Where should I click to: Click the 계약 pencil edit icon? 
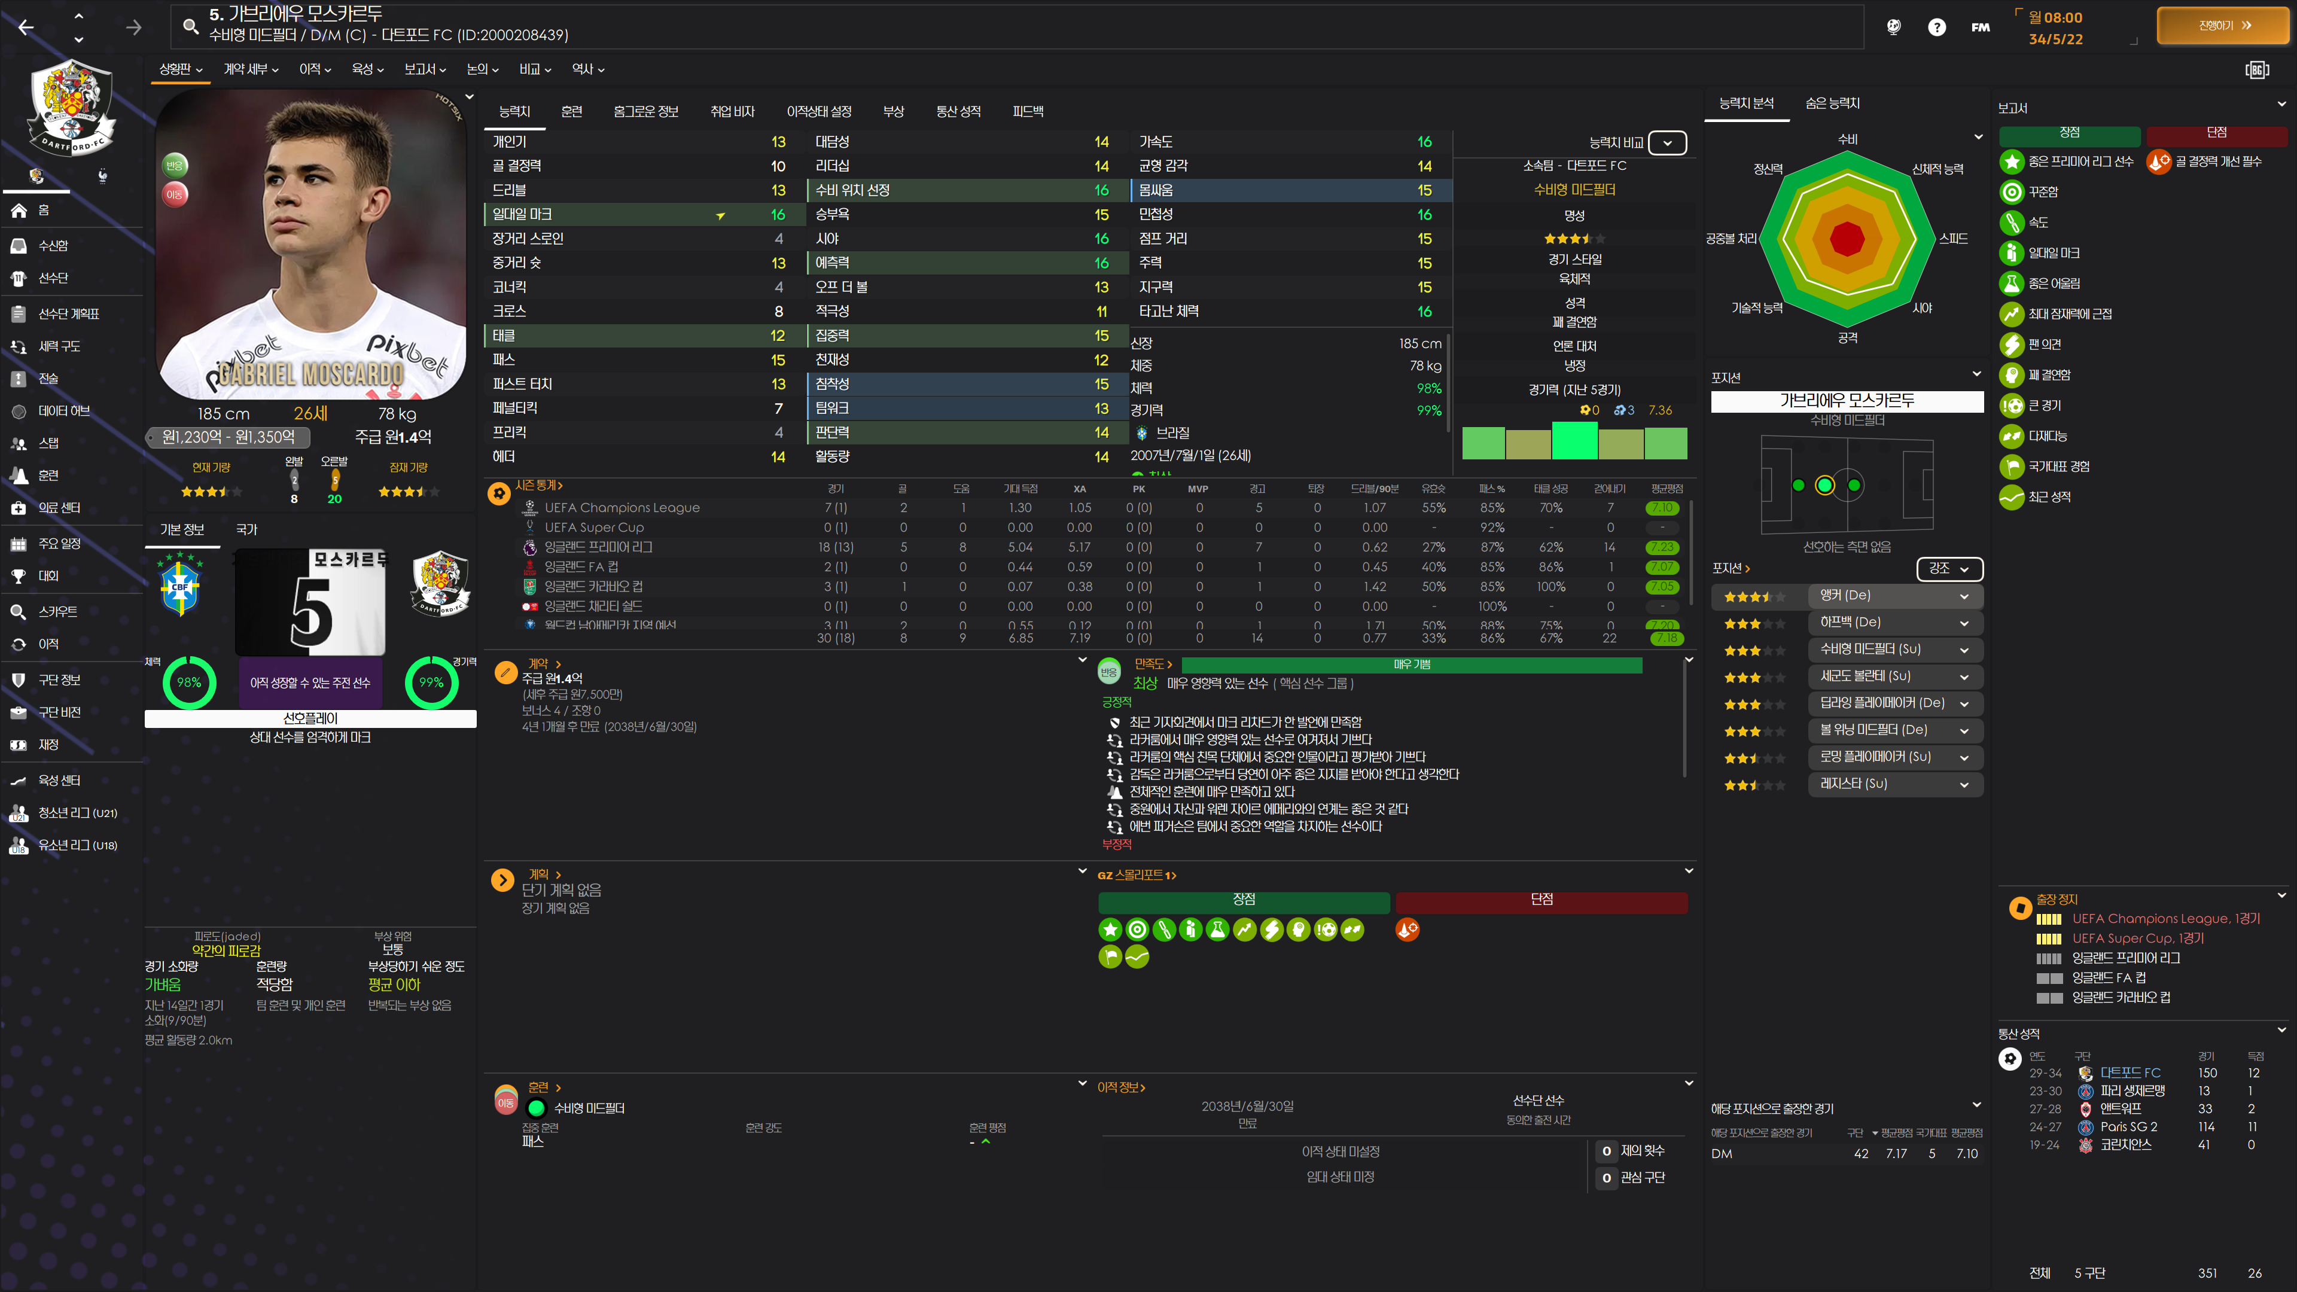[505, 672]
